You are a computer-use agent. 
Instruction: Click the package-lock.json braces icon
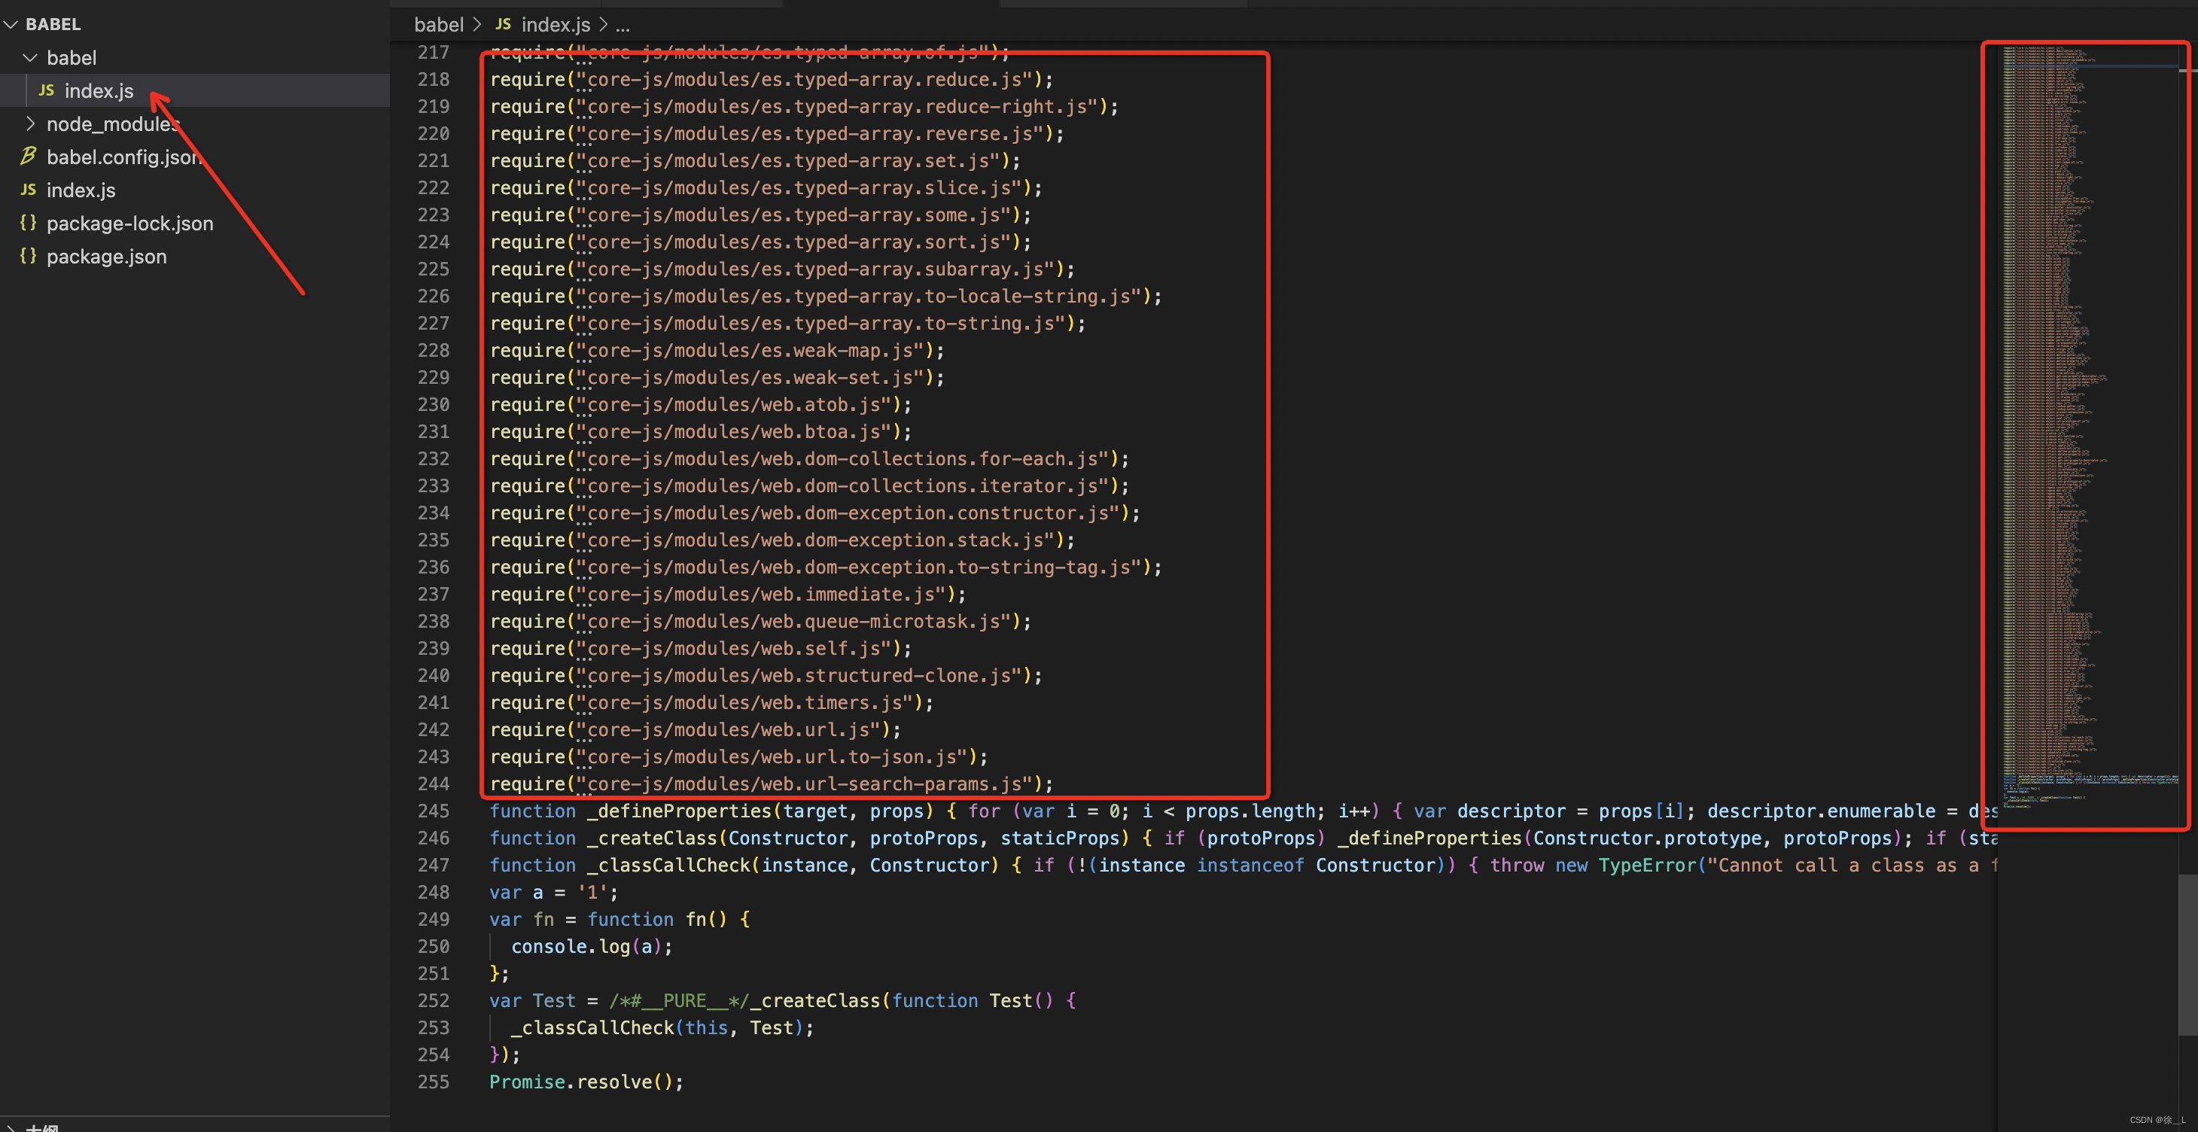(x=28, y=223)
